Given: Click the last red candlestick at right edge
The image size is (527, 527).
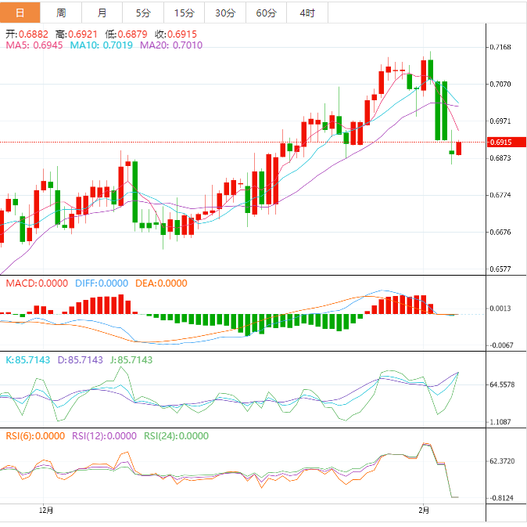Looking at the screenshot, I should (458, 149).
